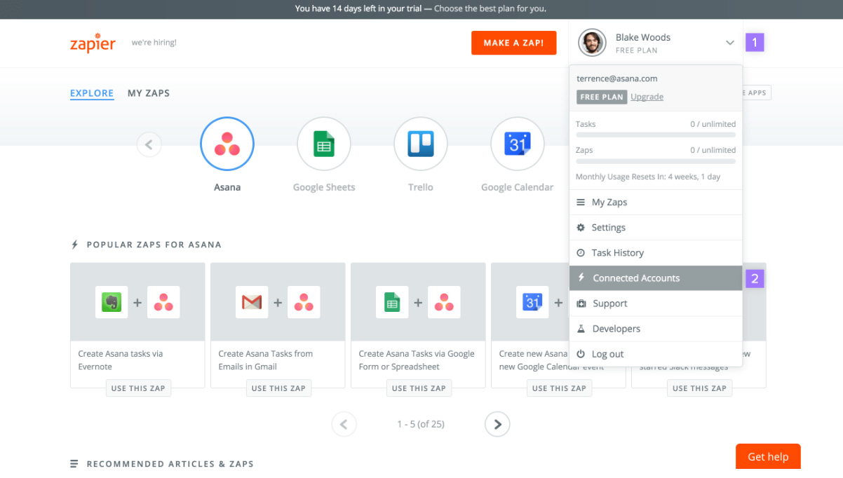Open My Zaps from the account menu
Screen dimensions: 843x478
pos(656,203)
